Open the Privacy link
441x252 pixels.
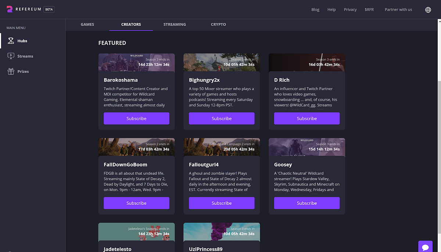click(350, 10)
